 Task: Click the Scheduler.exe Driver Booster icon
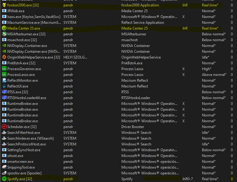(4, 127)
